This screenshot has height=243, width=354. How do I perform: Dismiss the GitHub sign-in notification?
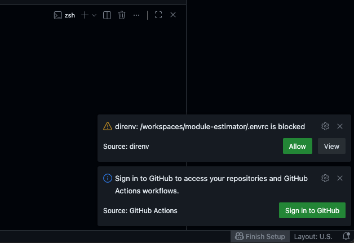tap(340, 178)
